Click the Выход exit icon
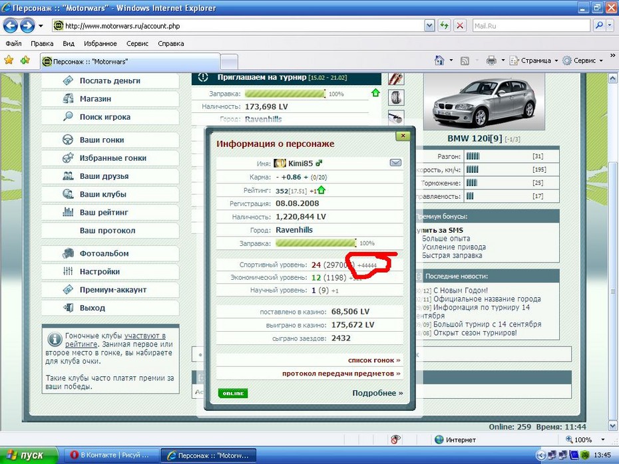 (68, 308)
